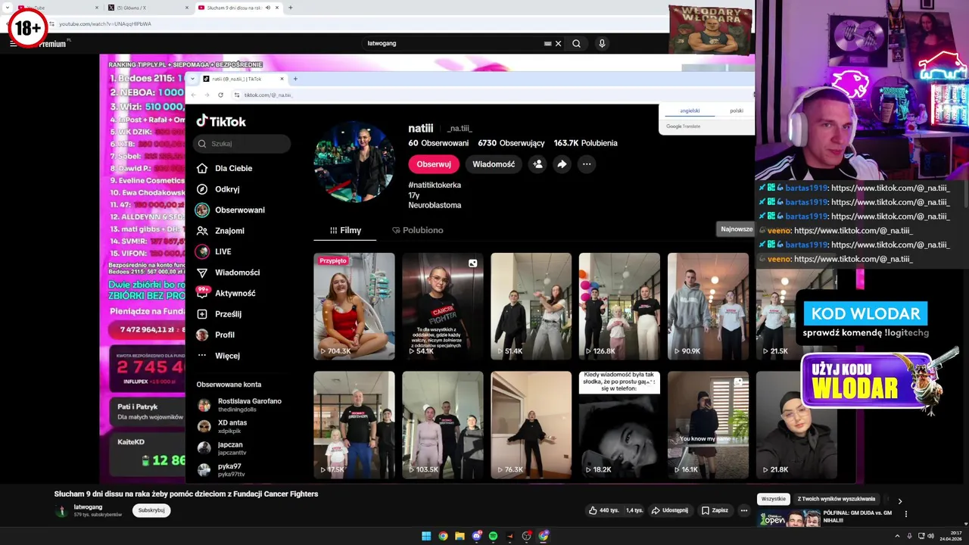Open Wiadomości in TikTok sidebar
The width and height of the screenshot is (969, 545).
tap(228, 272)
